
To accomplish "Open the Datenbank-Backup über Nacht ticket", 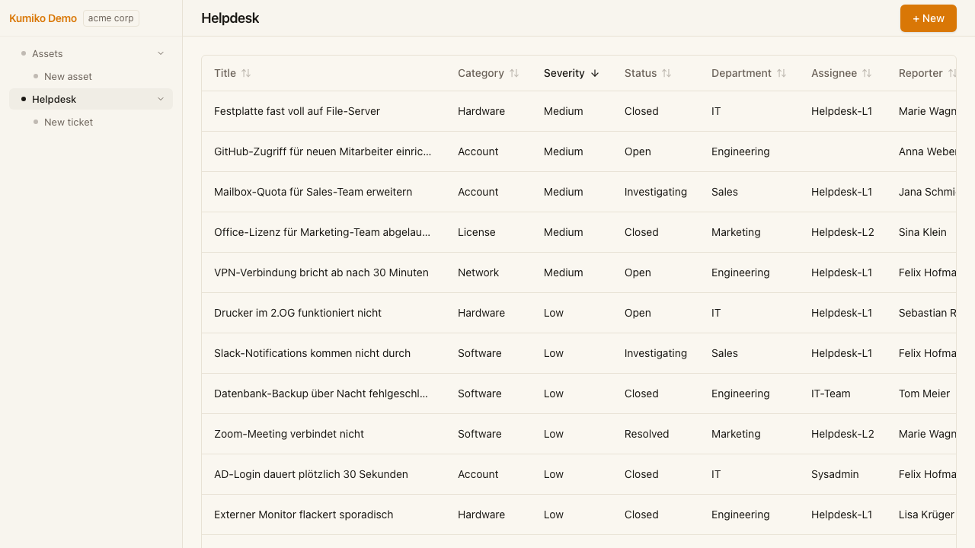I will tap(321, 393).
